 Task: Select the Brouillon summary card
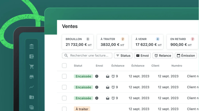(x=78, y=42)
